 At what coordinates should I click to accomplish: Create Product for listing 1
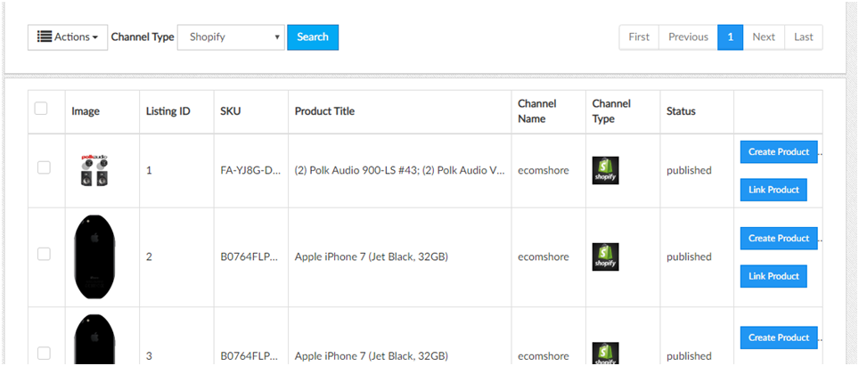tap(779, 151)
